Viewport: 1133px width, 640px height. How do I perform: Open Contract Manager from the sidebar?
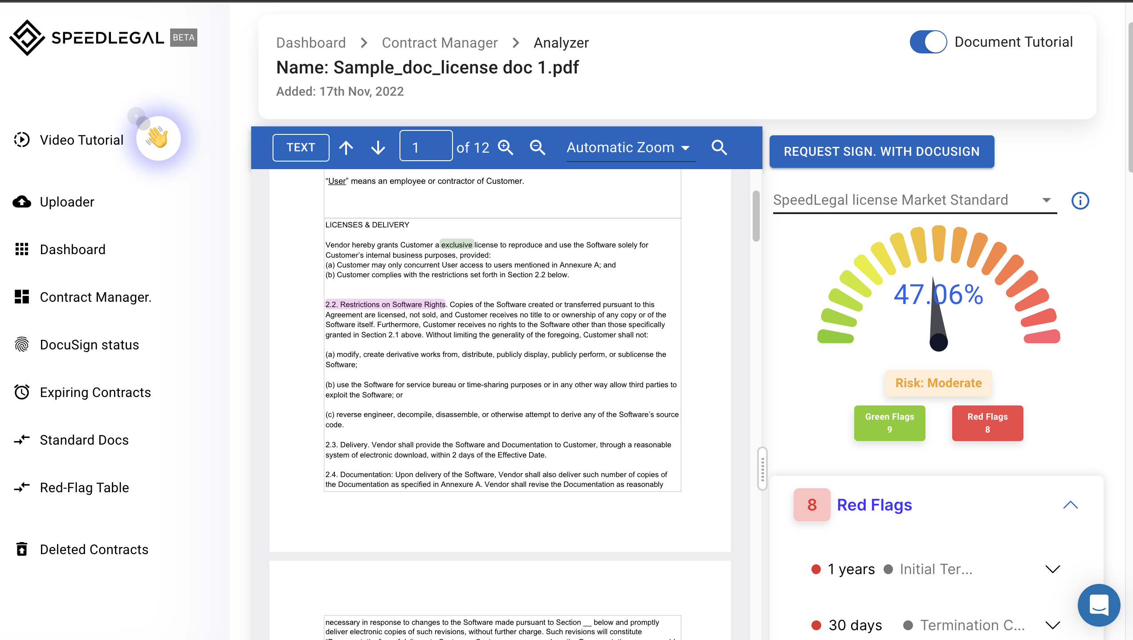95,297
